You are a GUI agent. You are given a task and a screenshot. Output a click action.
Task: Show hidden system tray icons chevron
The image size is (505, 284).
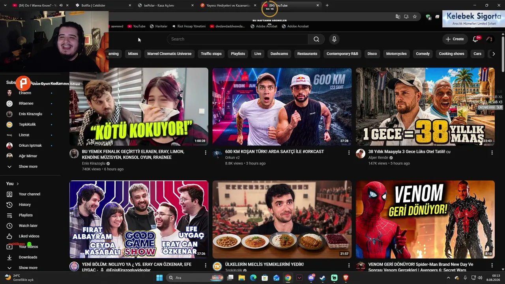[448, 278]
